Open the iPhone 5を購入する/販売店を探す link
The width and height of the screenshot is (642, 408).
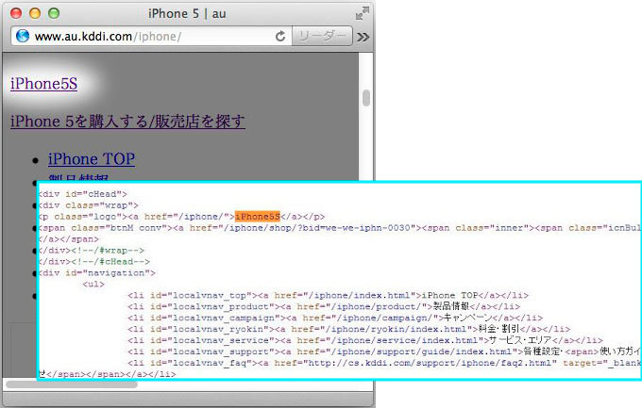point(127,122)
